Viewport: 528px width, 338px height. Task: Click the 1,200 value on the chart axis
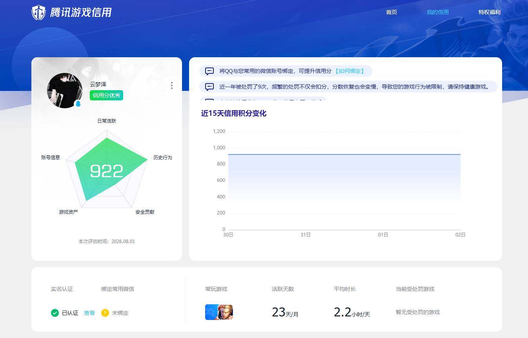tap(219, 131)
